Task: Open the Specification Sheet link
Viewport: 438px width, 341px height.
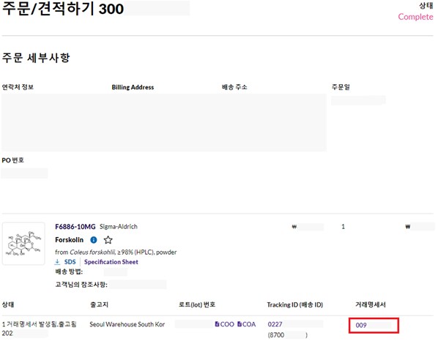Action: pos(111,262)
